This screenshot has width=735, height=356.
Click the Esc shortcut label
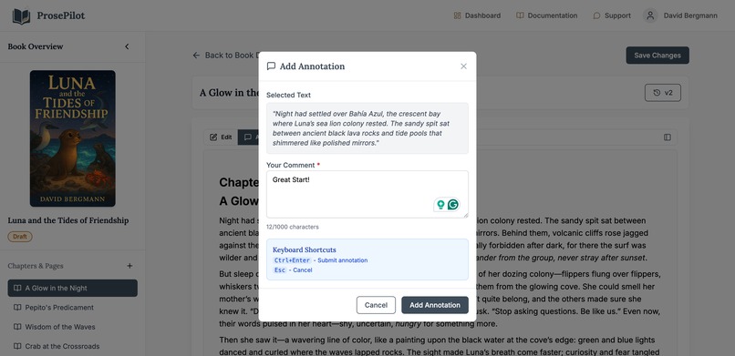[279, 270]
